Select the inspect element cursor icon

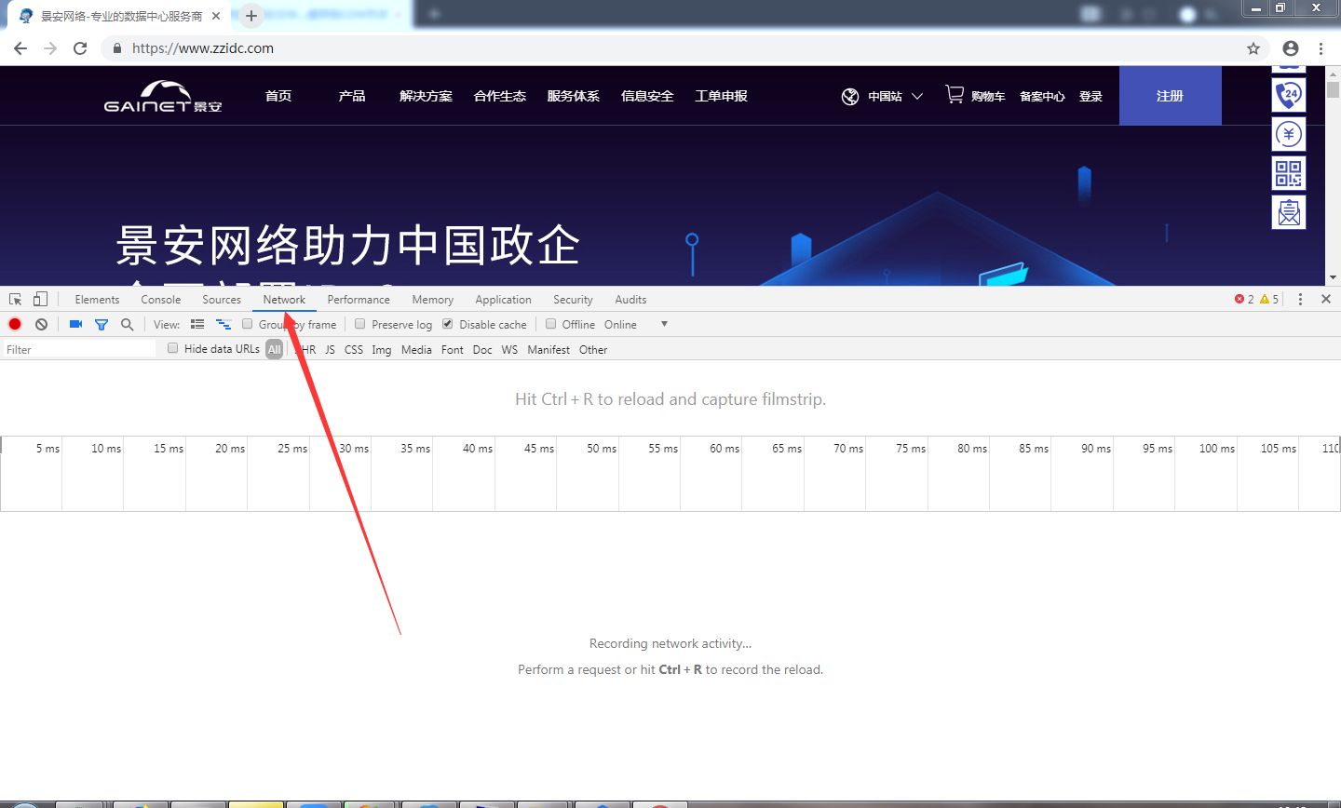pyautogui.click(x=14, y=299)
